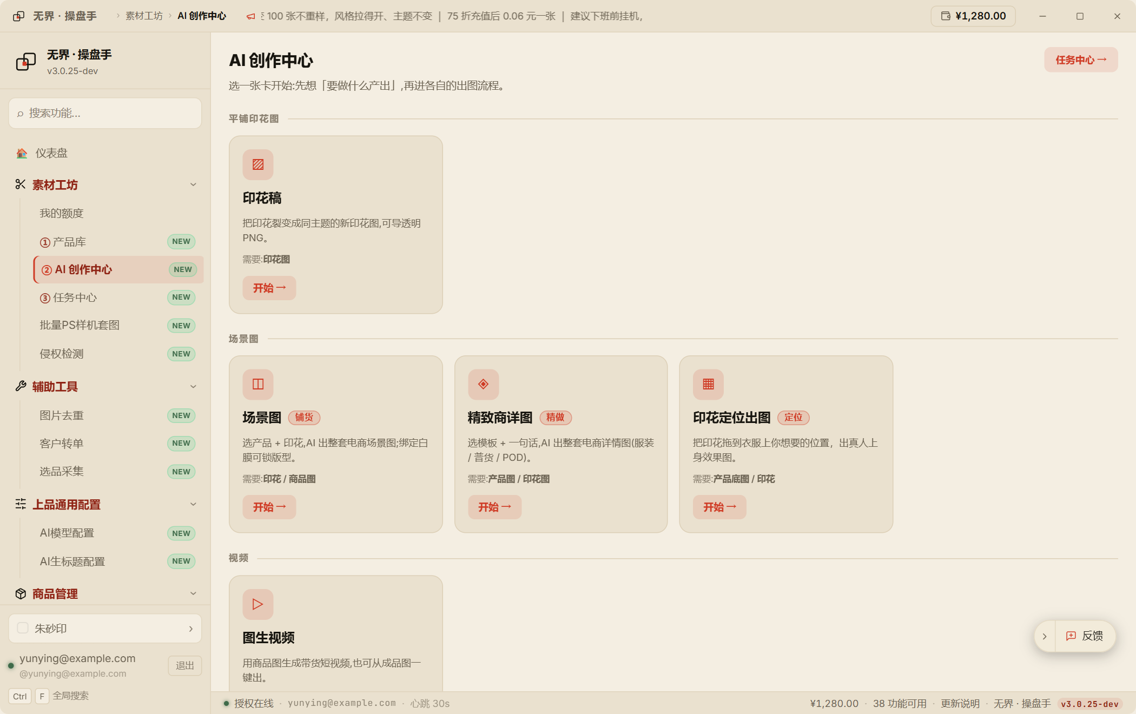Toggle the 朱砂印 theme checkbox
The width and height of the screenshot is (1136, 714).
click(x=23, y=628)
